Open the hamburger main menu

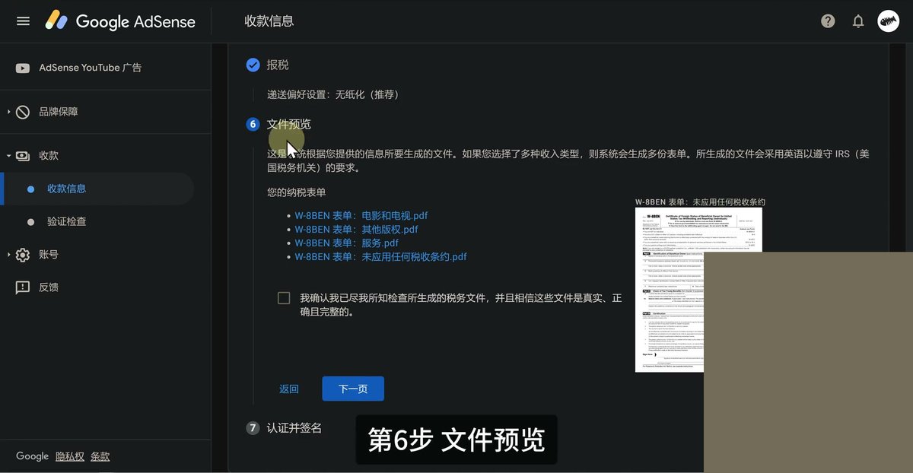[23, 21]
